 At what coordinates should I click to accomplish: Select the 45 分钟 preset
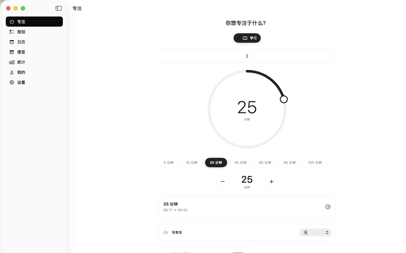point(240,163)
